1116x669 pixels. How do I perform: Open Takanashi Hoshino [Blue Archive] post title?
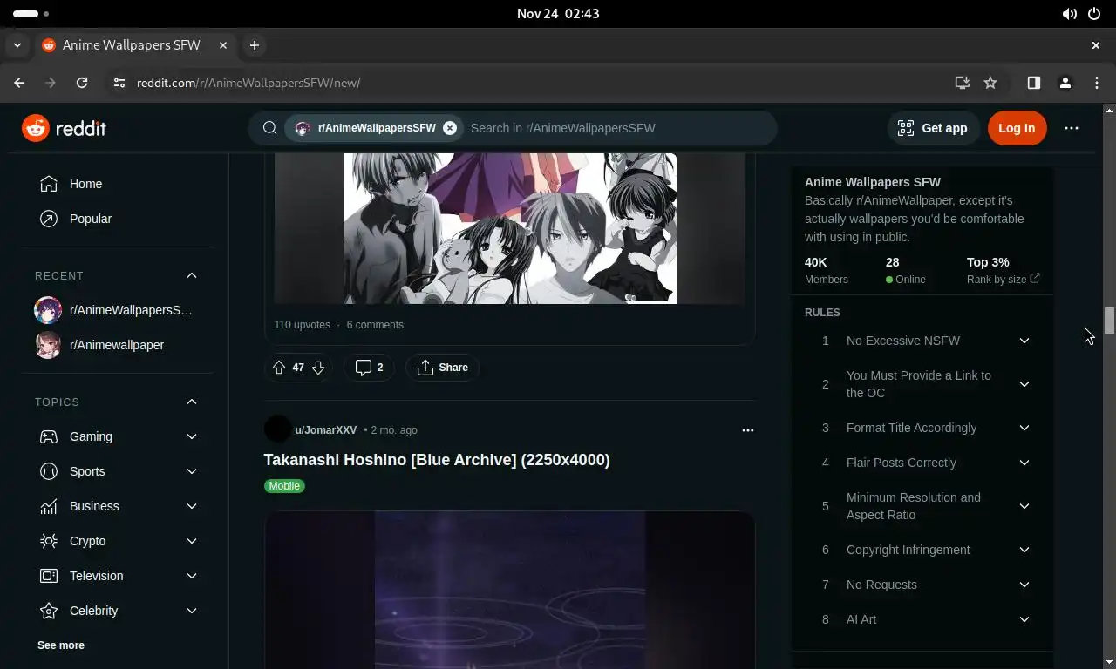(437, 460)
